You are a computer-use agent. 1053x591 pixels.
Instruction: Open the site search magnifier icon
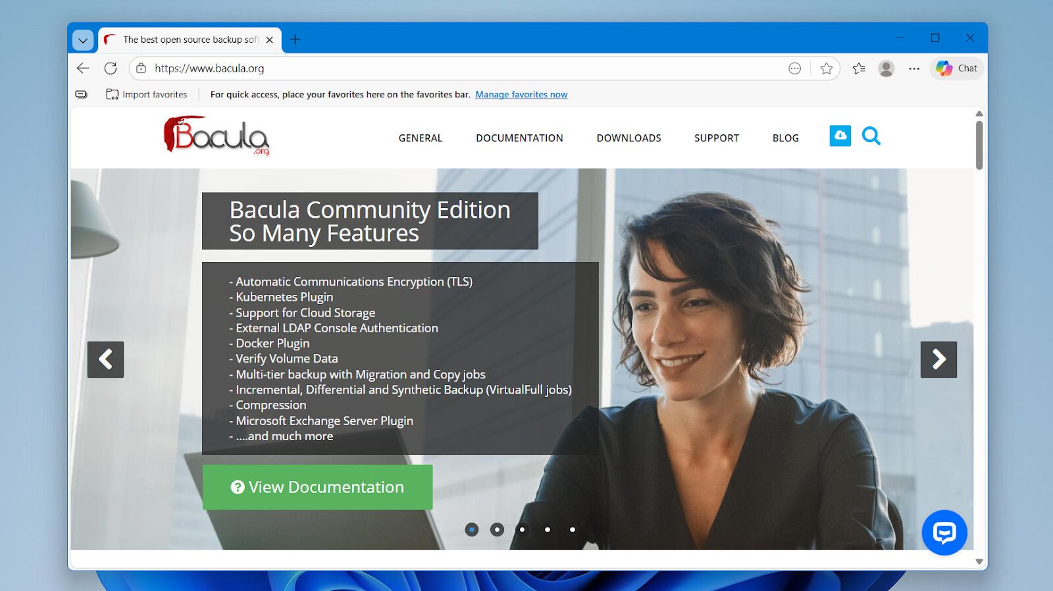pyautogui.click(x=871, y=136)
